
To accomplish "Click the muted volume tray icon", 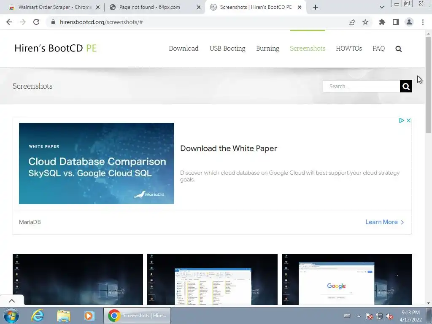I will pos(389,316).
